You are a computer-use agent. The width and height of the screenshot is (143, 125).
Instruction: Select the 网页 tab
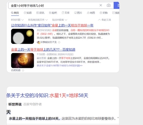pos(15,13)
